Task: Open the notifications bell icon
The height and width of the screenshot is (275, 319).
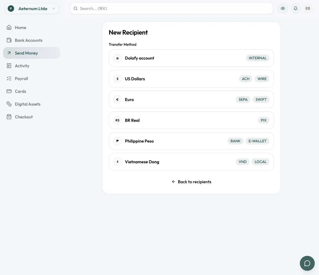Action: [x=295, y=9]
